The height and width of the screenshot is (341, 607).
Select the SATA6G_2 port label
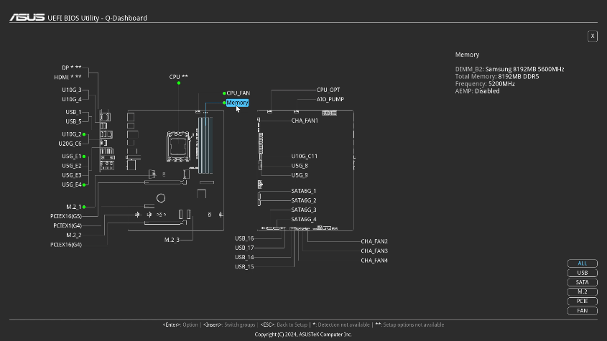[303, 200]
